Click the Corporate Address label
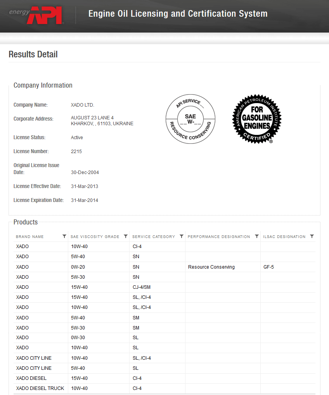The image size is (329, 395). [x=33, y=119]
